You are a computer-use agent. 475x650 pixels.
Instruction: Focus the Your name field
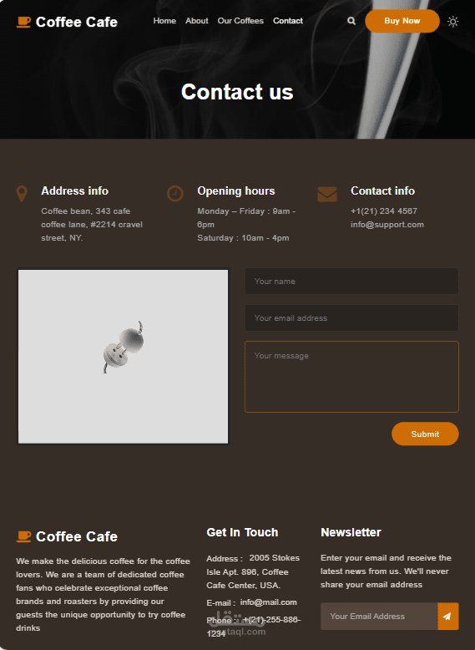[351, 281]
